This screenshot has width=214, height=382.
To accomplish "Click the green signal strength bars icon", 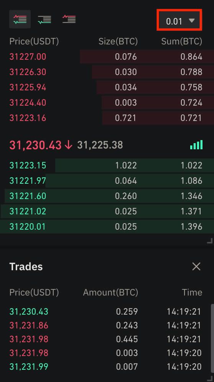I will tap(196, 145).
